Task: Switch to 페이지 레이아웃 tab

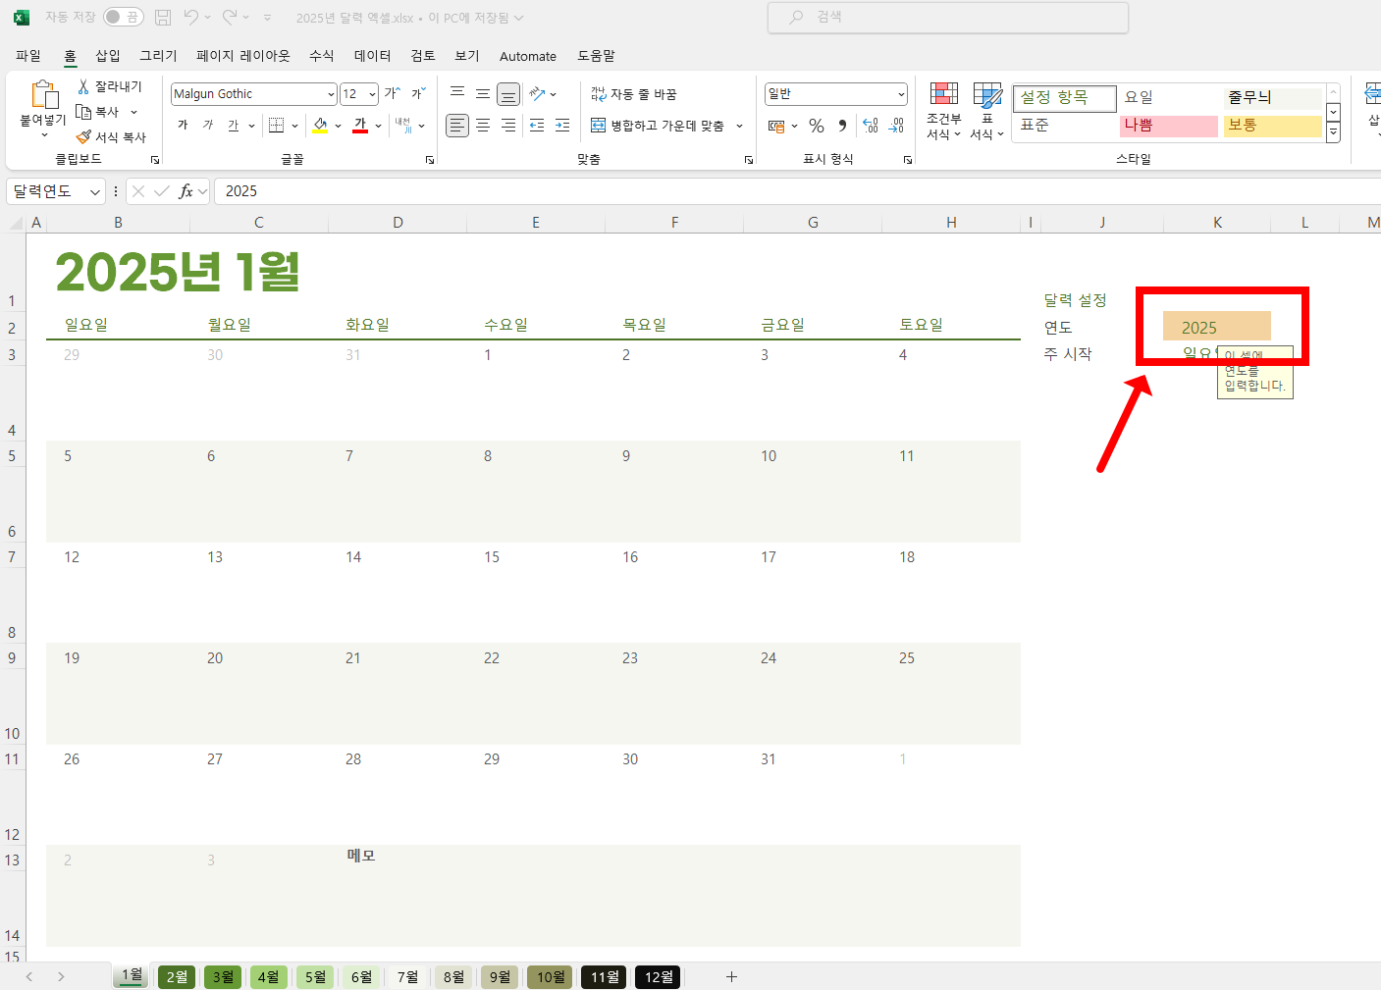Action: coord(243,56)
